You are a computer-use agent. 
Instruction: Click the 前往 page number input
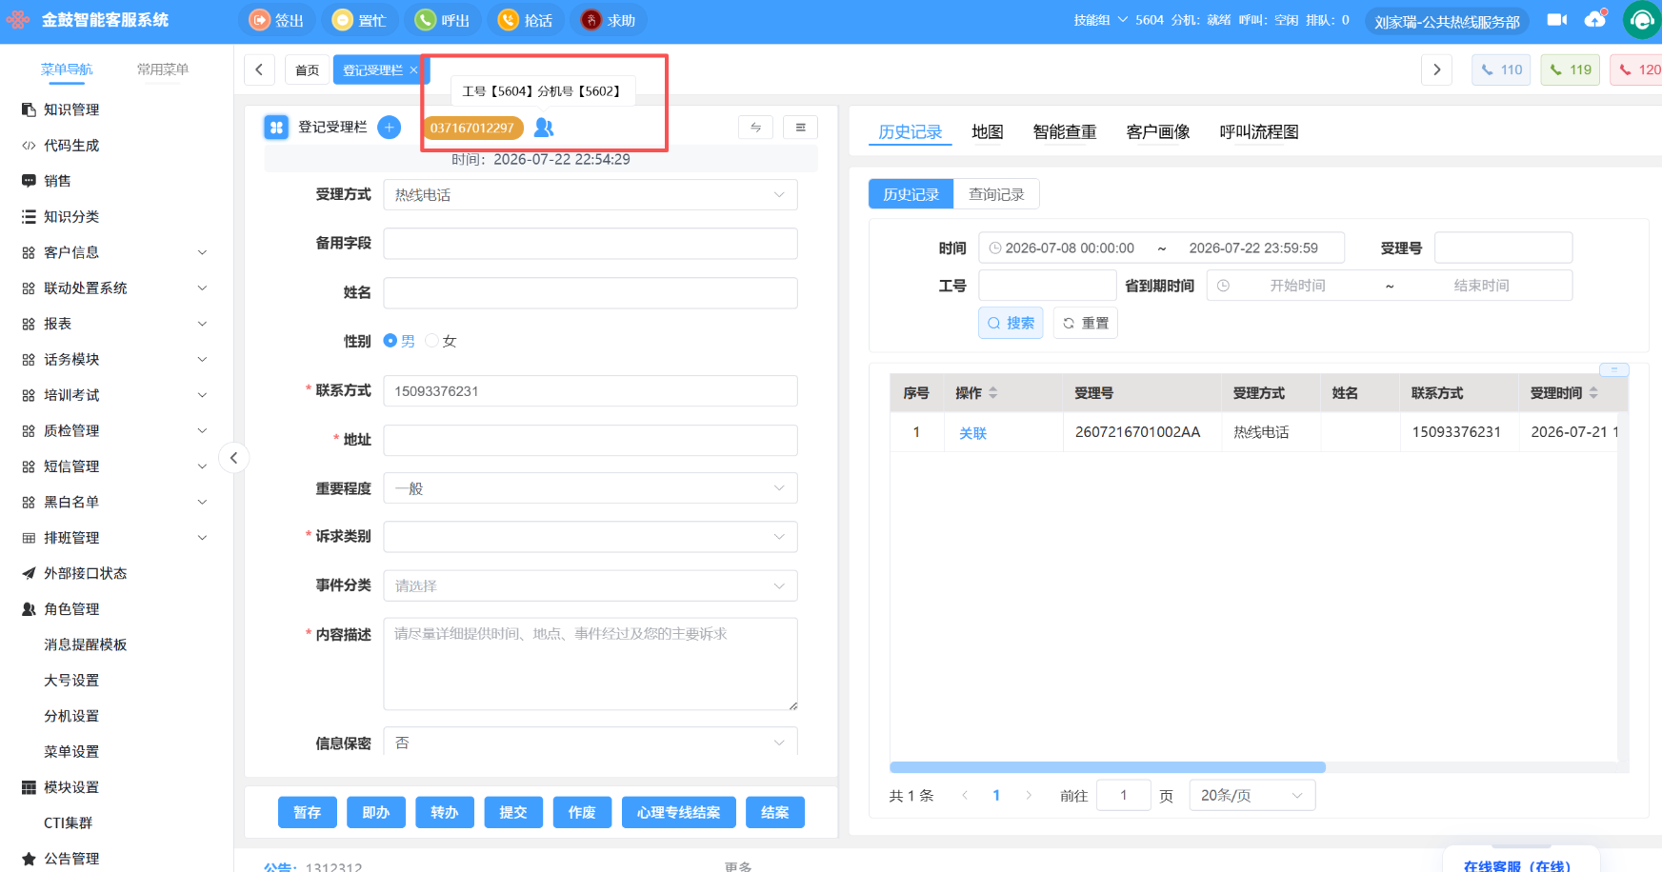1123,795
